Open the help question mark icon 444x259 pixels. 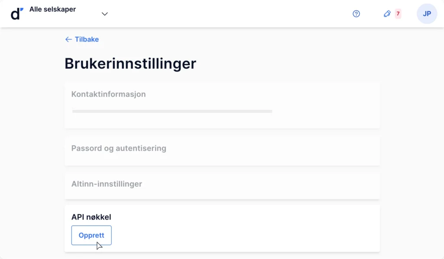pos(356,13)
